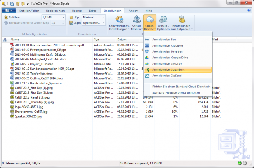The image size is (254, 168).
Task: Select file CeBIT 2013_Panel 2_3.jpeg
Action: click(x=32, y=97)
